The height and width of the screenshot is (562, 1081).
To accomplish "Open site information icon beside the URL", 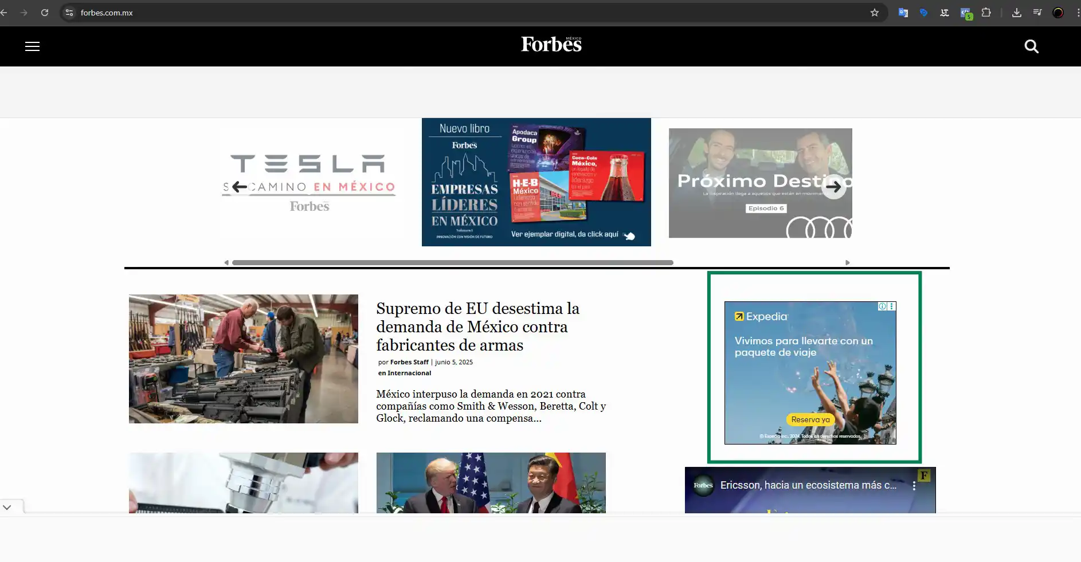I will [69, 13].
